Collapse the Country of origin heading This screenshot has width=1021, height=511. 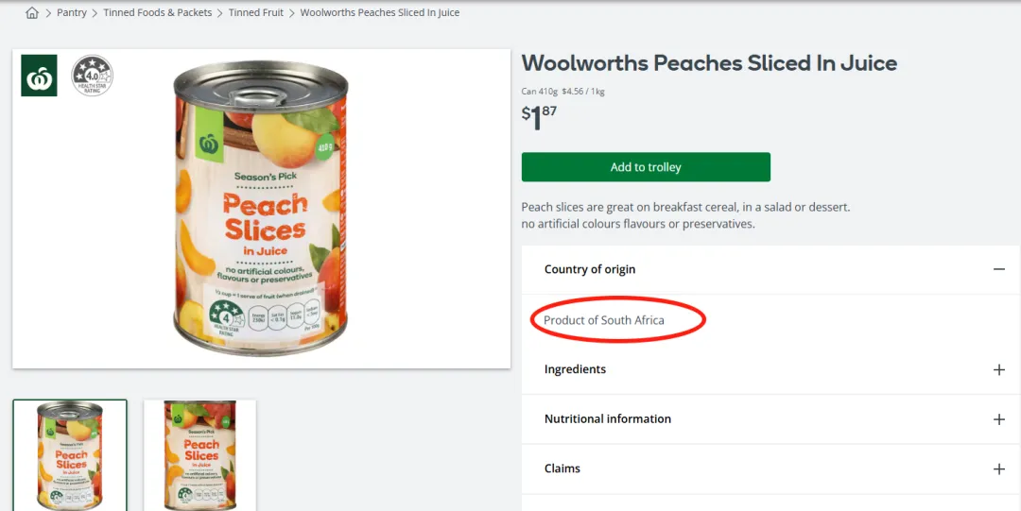click(x=590, y=269)
